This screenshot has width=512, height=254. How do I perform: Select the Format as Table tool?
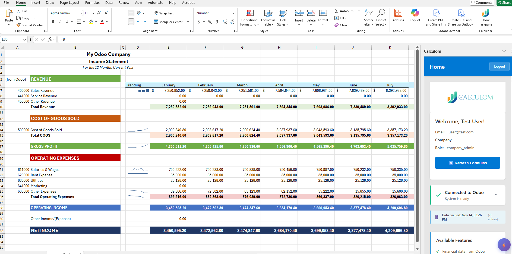click(x=268, y=18)
